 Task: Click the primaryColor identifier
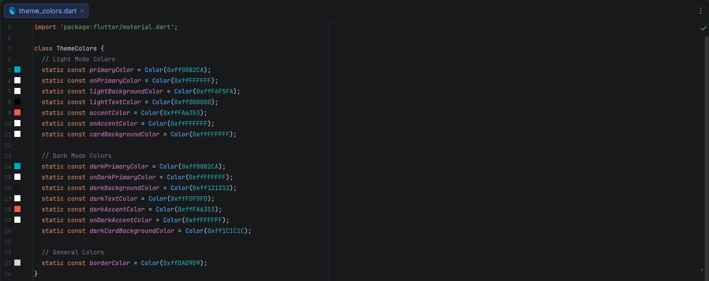[112, 70]
